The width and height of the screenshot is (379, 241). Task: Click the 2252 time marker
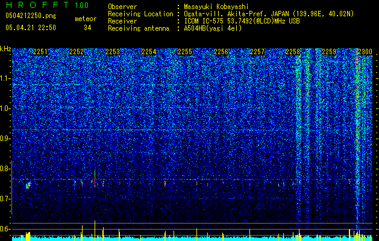[x=77, y=52]
